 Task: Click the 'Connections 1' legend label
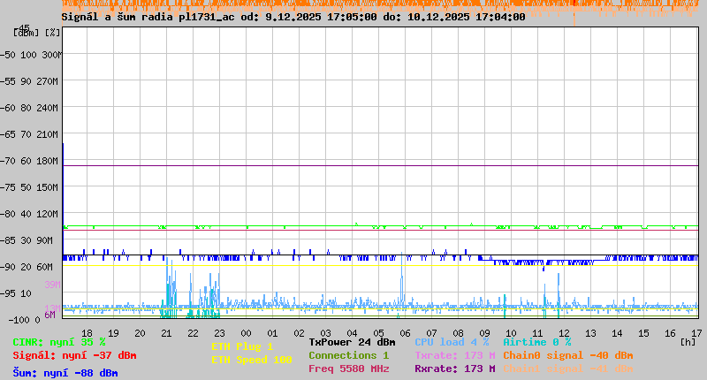[348, 355]
